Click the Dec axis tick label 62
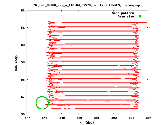This screenshot has width=167, height=125. (23, 10)
